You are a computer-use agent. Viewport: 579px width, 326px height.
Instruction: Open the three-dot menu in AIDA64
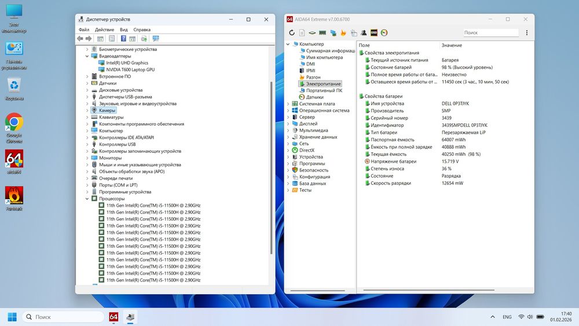point(526,33)
